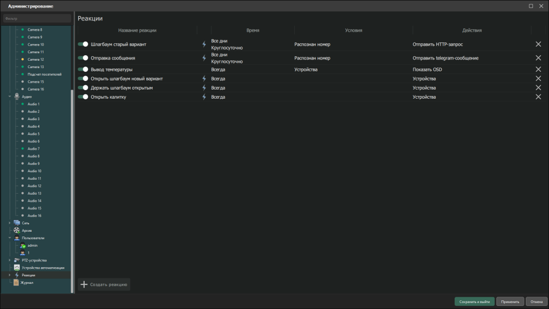
Task: Click the sidebar tree vertical scrollbar
Action: tap(72, 191)
